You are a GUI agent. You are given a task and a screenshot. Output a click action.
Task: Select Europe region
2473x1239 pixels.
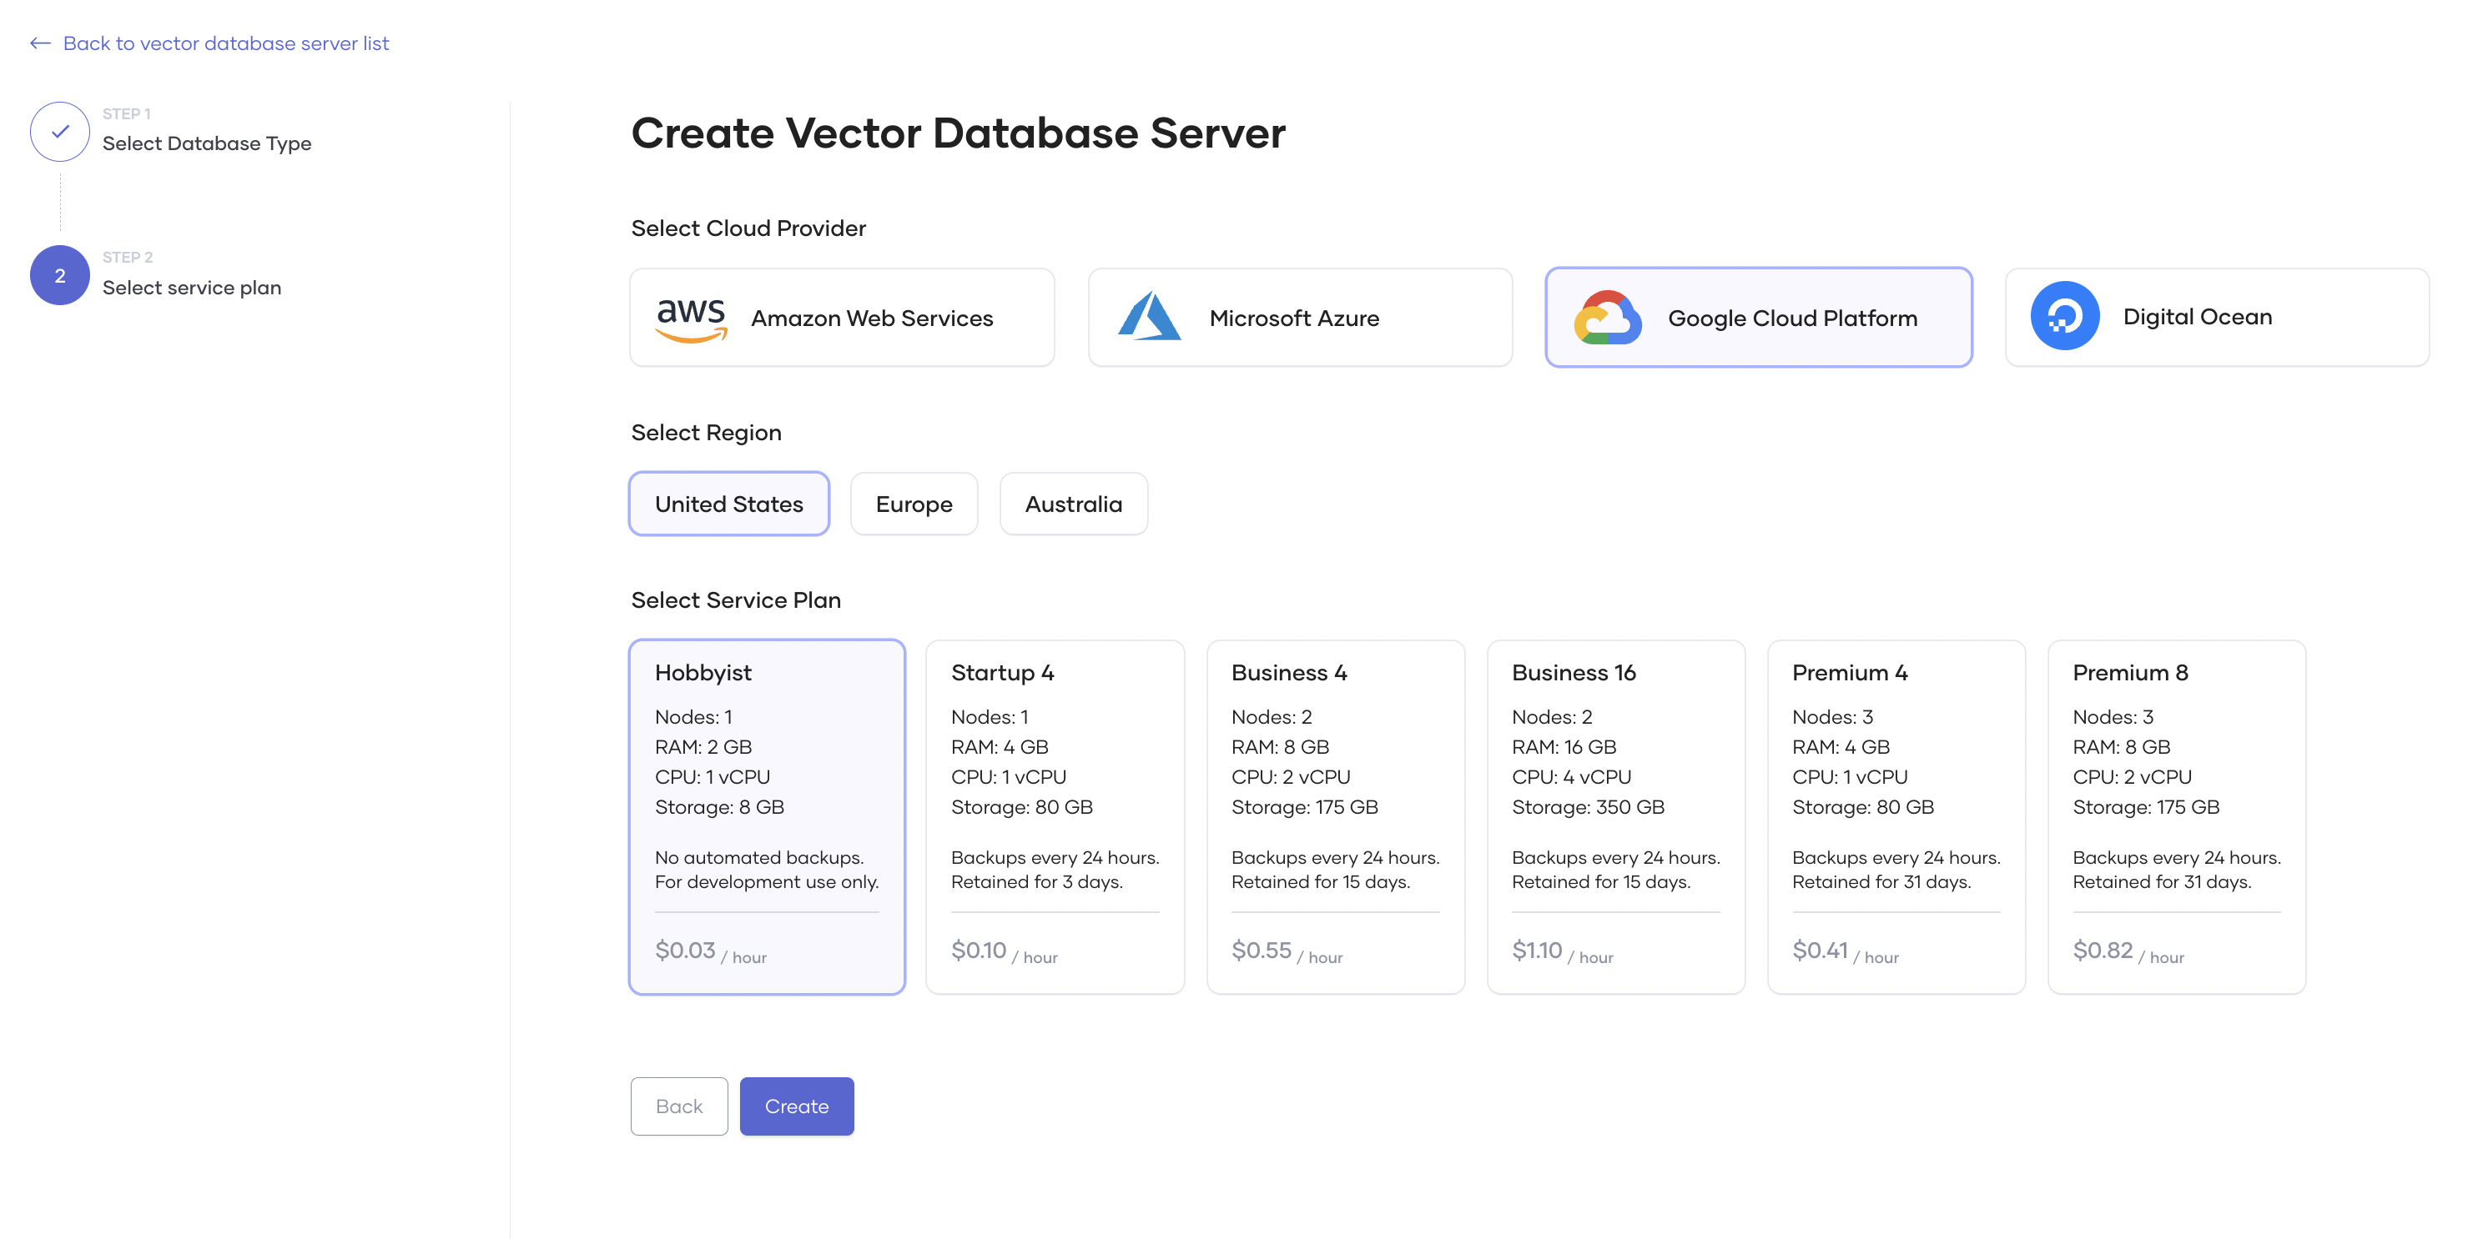coord(913,504)
